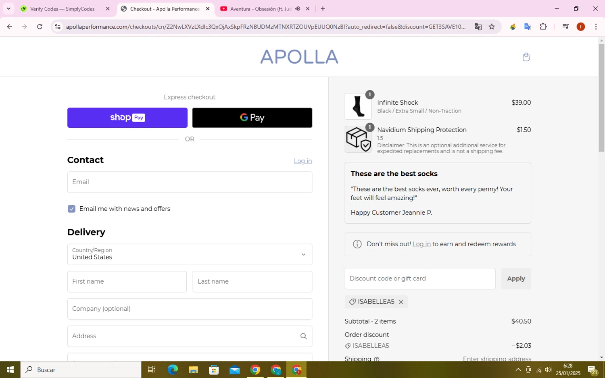This screenshot has width=605, height=378.
Task: Click the APOLLA logo
Action: pos(299,57)
